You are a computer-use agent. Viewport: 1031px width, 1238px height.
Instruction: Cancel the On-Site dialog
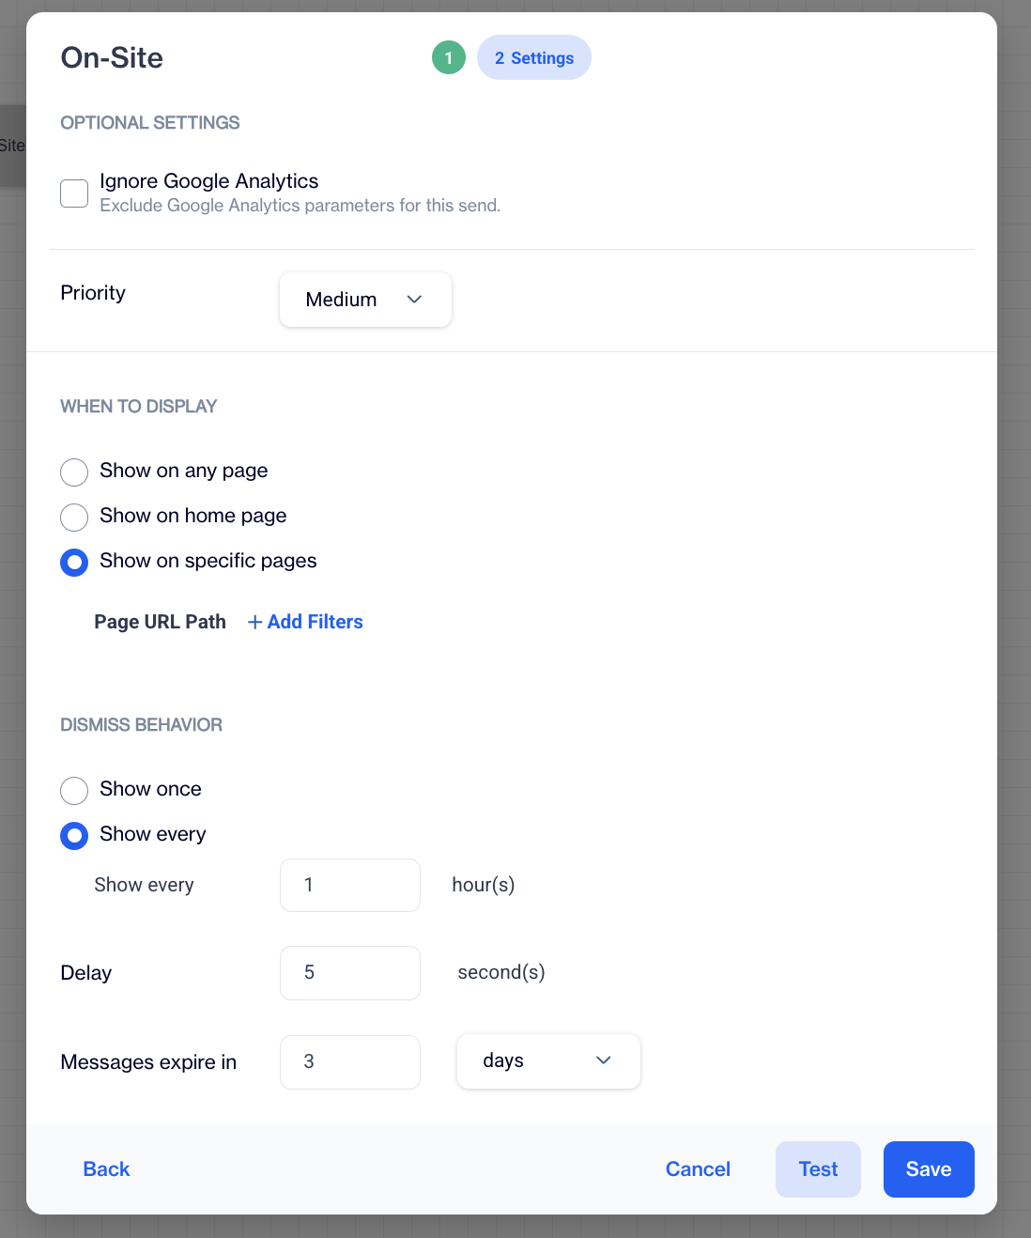pos(698,1169)
